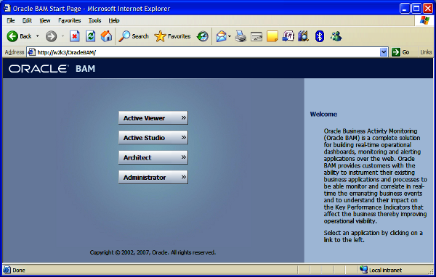Open the View menu
Viewport: 436px width, 277px height.
click(x=45, y=20)
